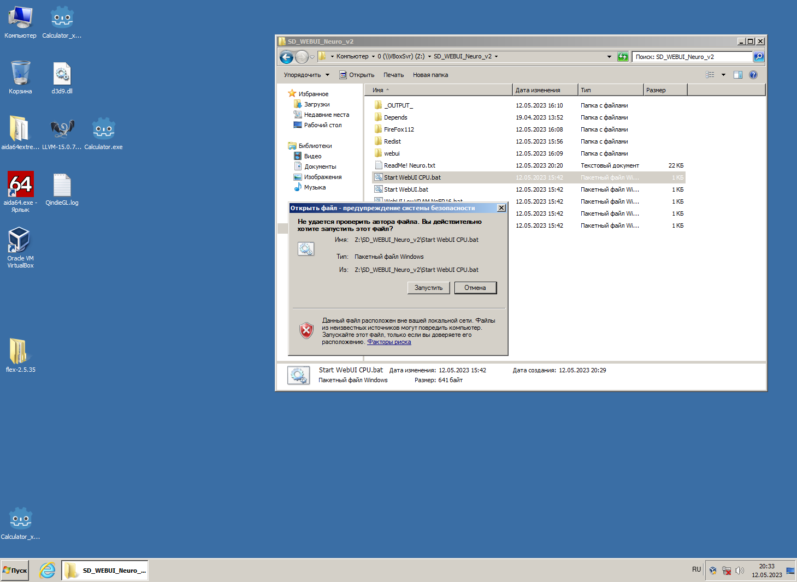The image size is (797, 582).
Task: Open the Изображения library
Action: pos(317,177)
